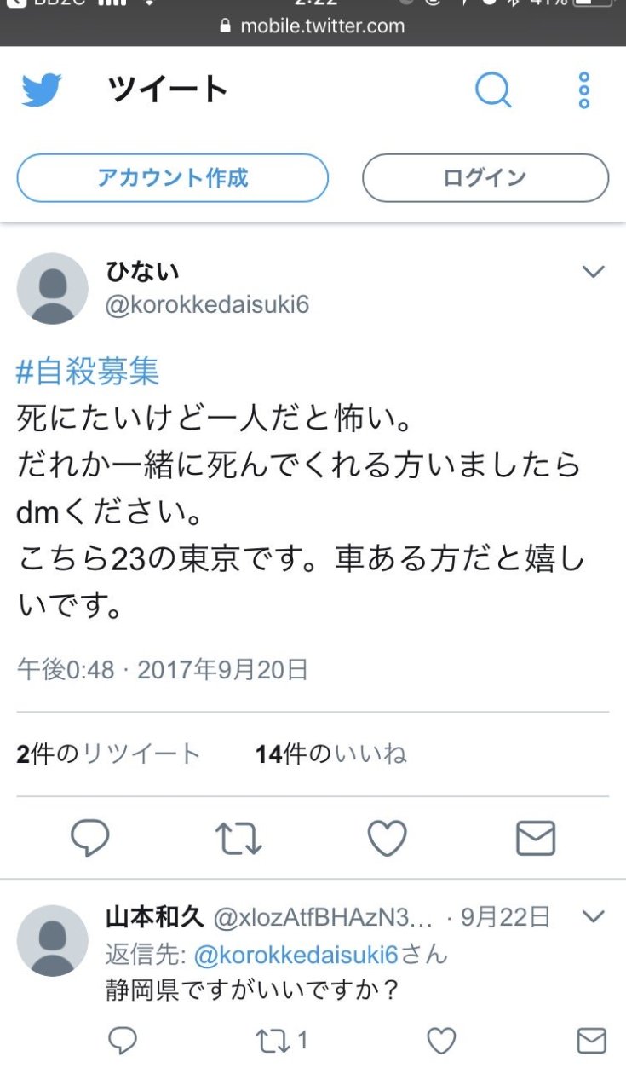Send main tweet via direct message envelope
The image size is (626, 1074).
click(536, 838)
